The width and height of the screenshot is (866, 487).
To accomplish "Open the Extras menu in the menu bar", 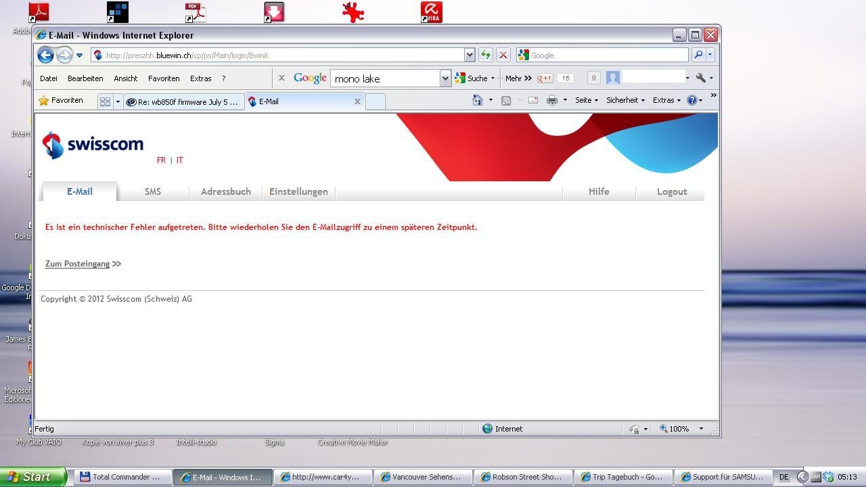I will [201, 78].
